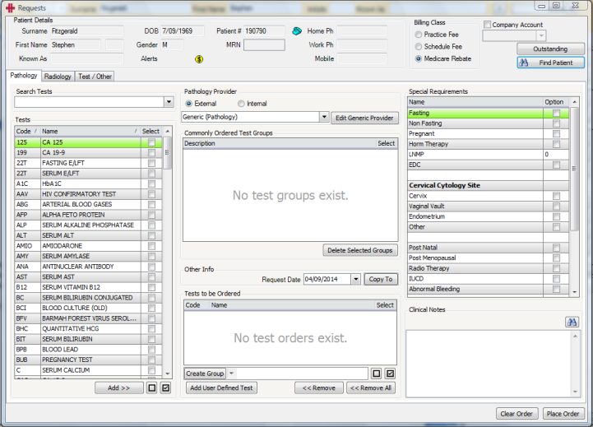Enable the Pregnant option checkbox

tap(556, 133)
